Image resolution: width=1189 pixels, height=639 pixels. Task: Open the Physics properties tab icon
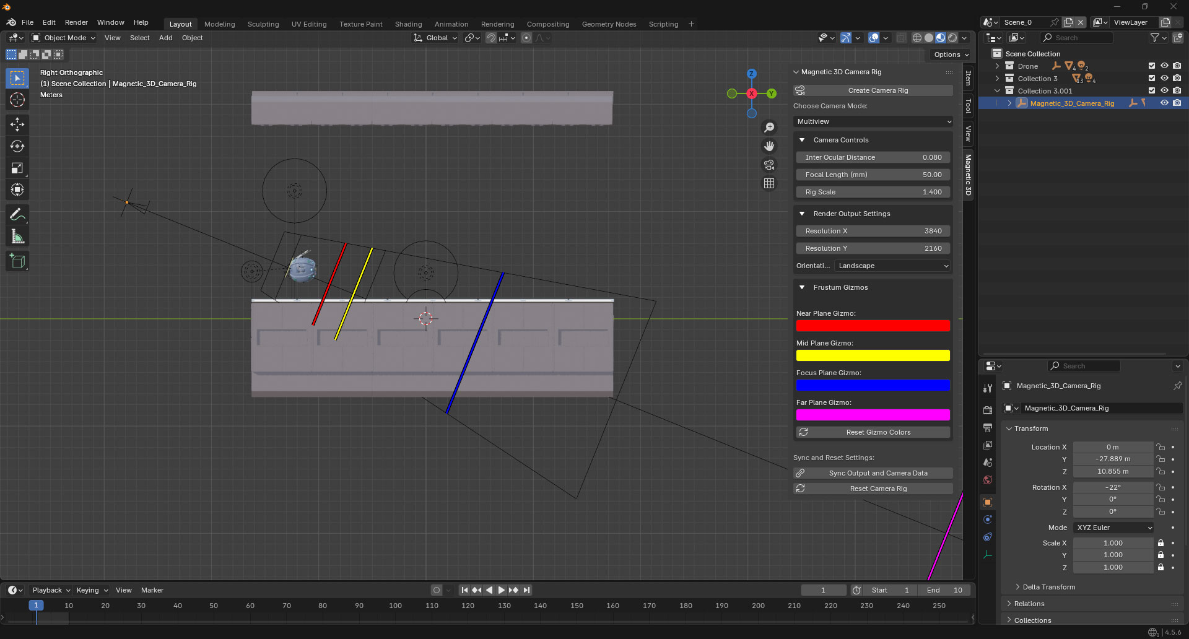point(988,519)
